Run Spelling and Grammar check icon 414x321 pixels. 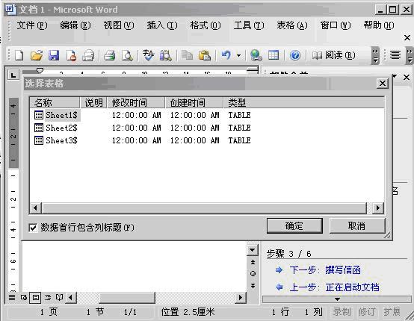coord(148,55)
